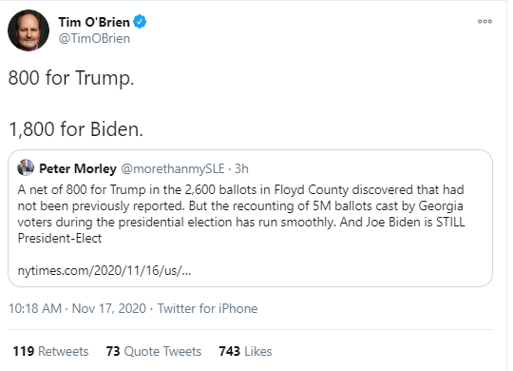Open the @morethanmySLE handle
This screenshot has width=513, height=371.
coord(173,168)
